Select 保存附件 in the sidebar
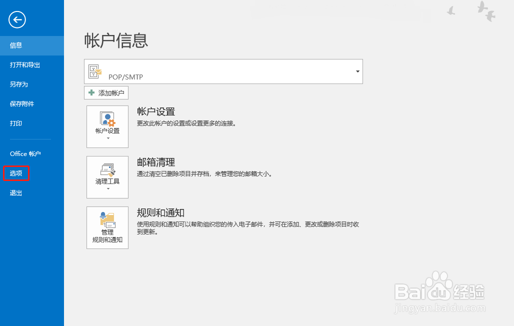The image size is (514, 326). pyautogui.click(x=21, y=103)
